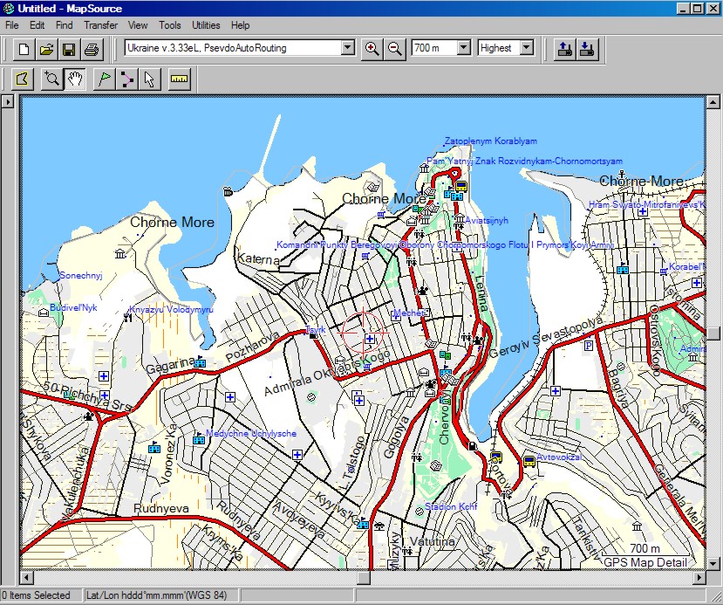Open the 700 m zoom scale dropdown
The image size is (723, 605).
(x=464, y=47)
